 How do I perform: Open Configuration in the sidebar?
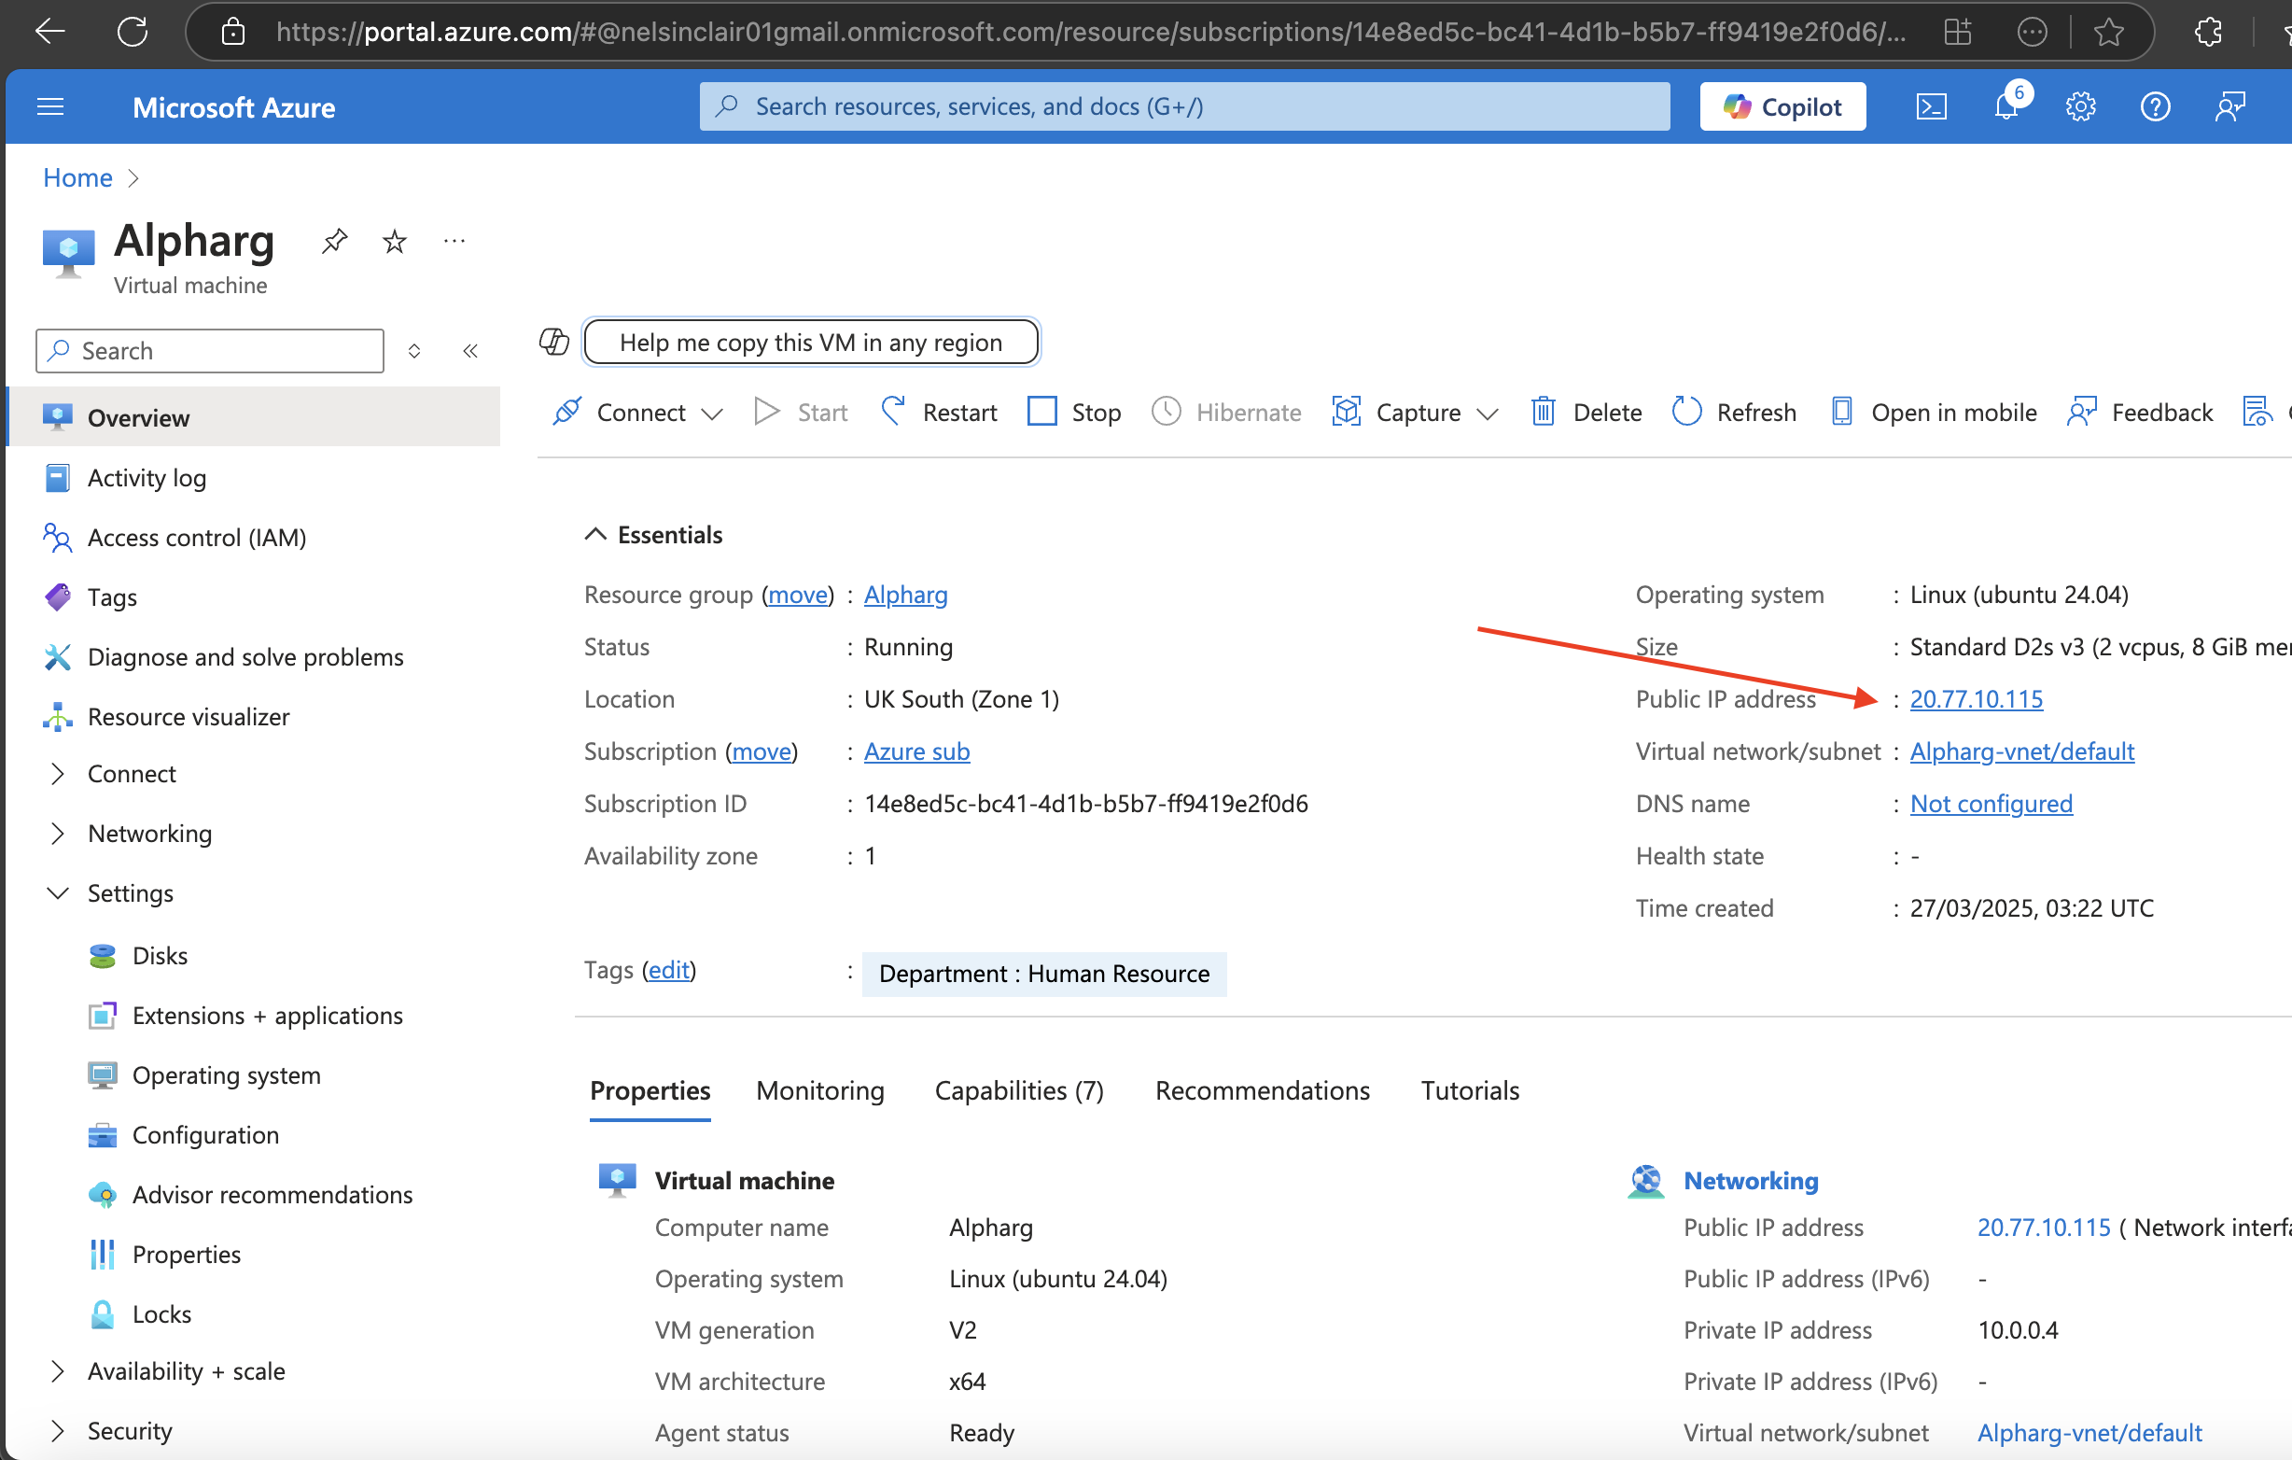click(205, 1135)
